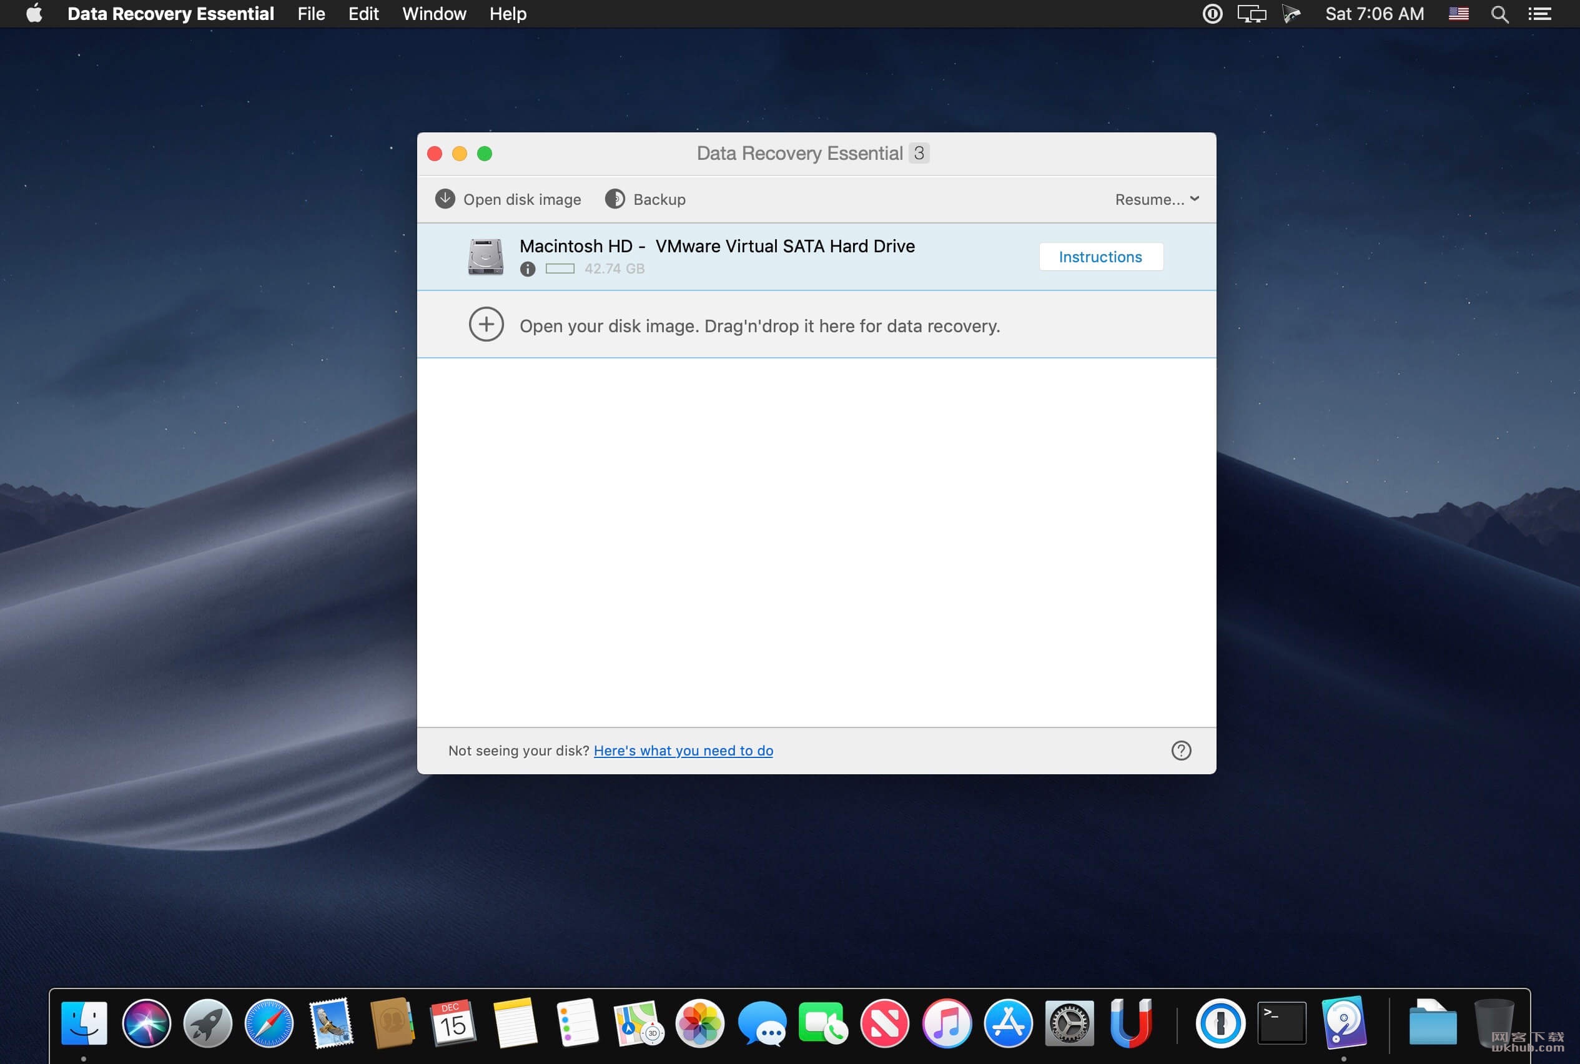Screen dimensions: 1580x1064
Task: Click the plus circle to add disk image
Action: point(486,324)
